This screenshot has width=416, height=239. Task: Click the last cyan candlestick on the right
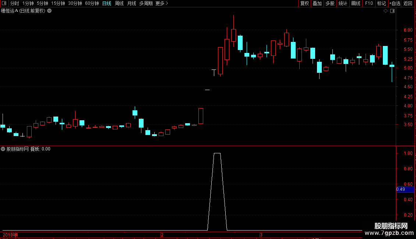392,66
